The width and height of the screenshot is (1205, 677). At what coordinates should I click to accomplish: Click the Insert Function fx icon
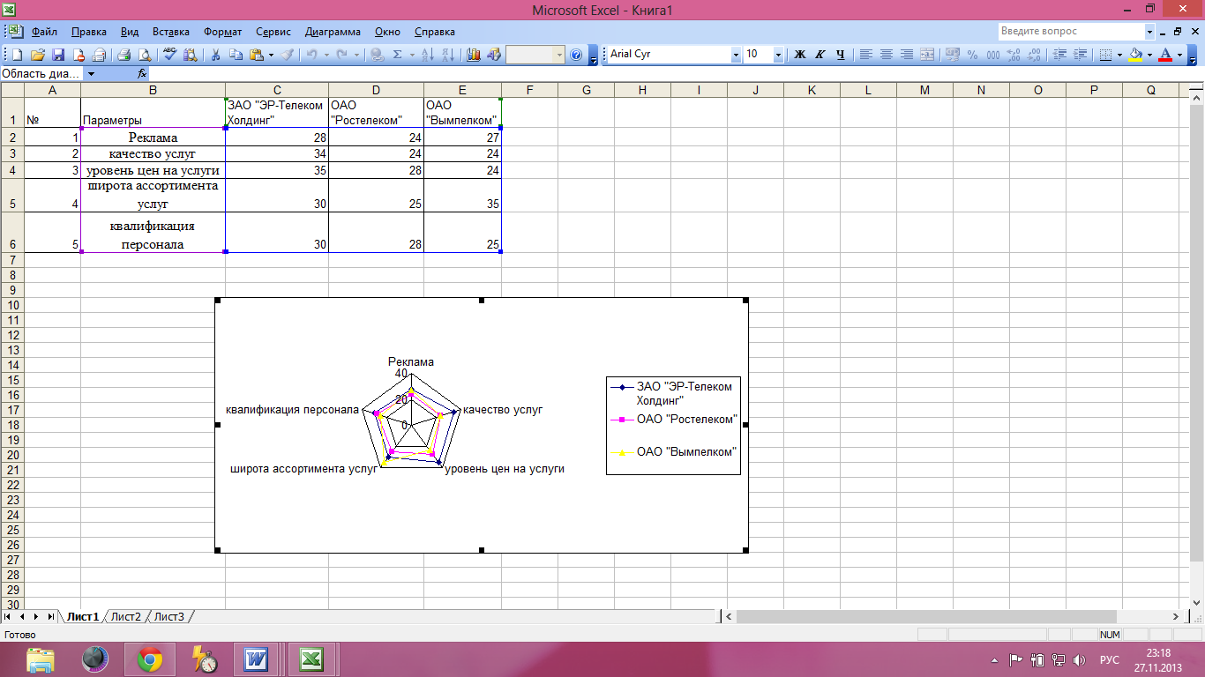pyautogui.click(x=142, y=74)
